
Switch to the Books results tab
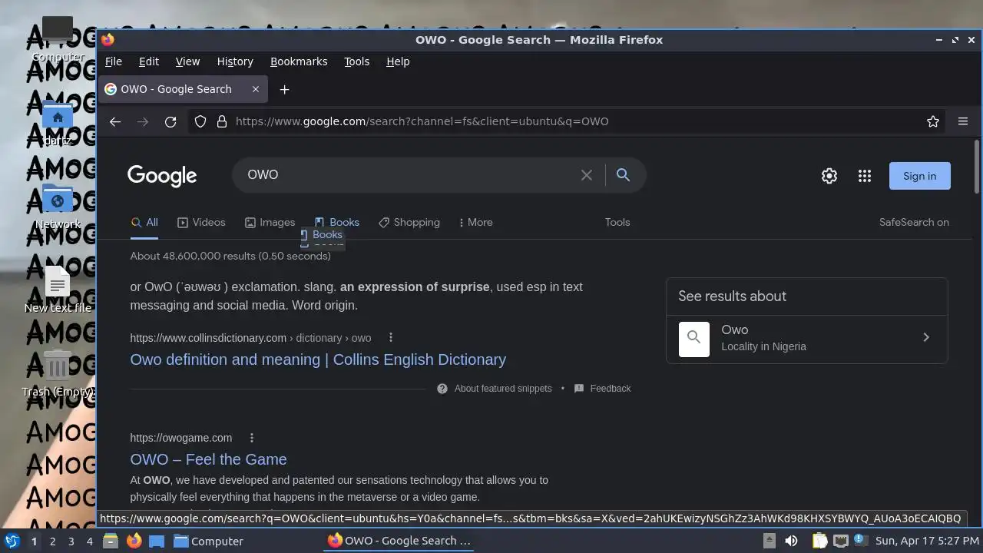[336, 223]
